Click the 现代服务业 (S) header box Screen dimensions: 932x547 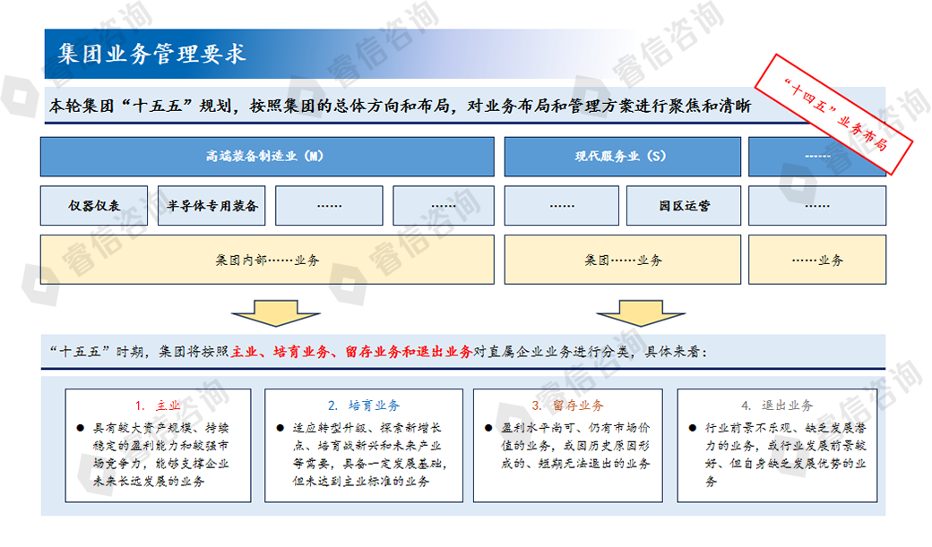point(621,157)
